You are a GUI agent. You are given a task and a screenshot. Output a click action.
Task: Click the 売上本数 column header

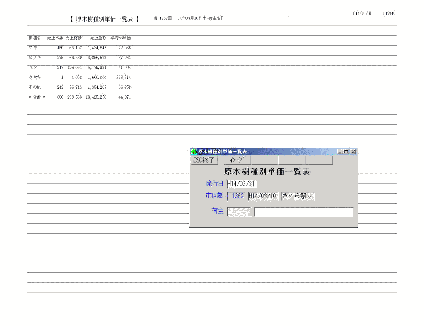click(55, 38)
